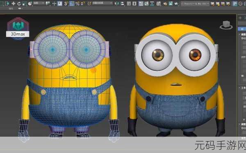246x153 pixels.
Task: Switch to the Create tab plus icon
Action: [240, 18]
